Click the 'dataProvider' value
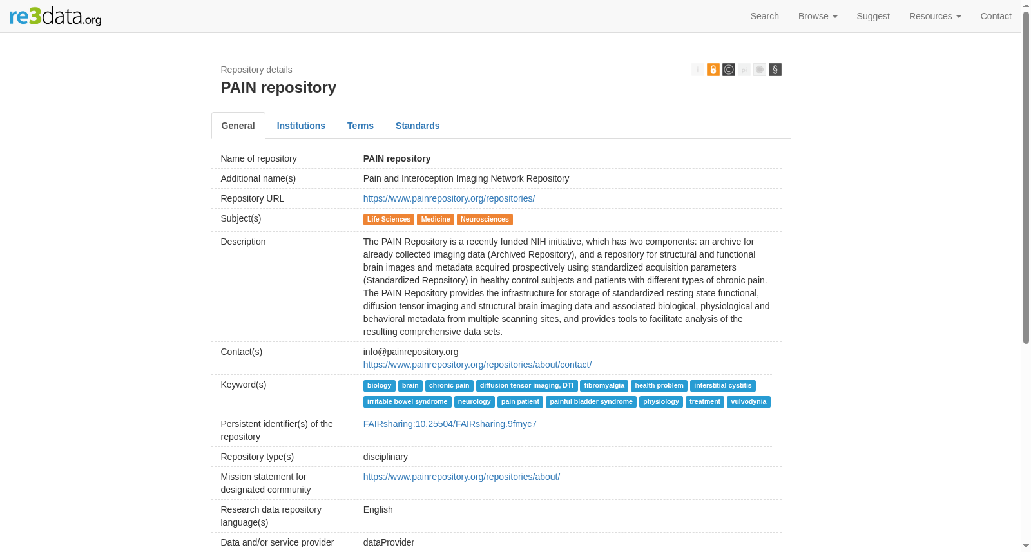 [x=389, y=542]
